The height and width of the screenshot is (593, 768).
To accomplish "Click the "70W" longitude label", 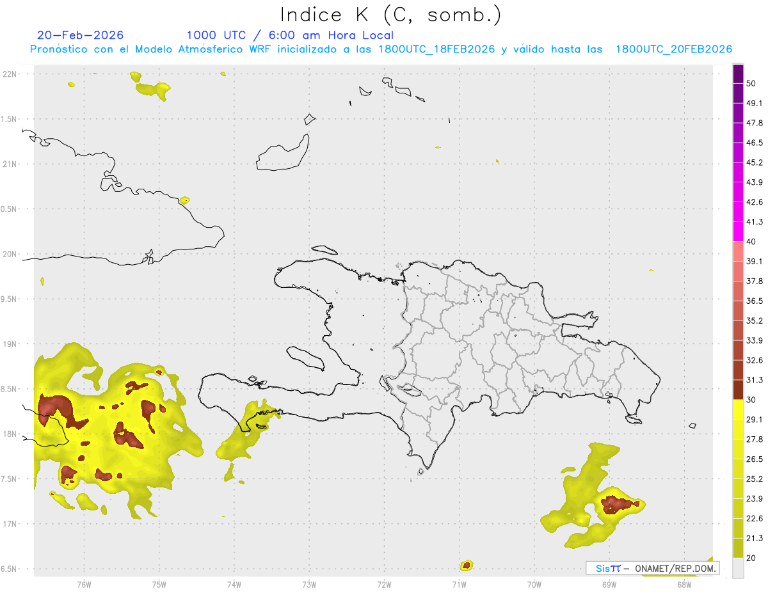I will [x=534, y=585].
